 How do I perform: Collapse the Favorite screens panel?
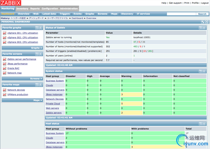click(40, 54)
